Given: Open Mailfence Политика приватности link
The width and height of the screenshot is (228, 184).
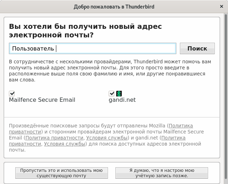Looking at the screenshot, I should 55,138.
